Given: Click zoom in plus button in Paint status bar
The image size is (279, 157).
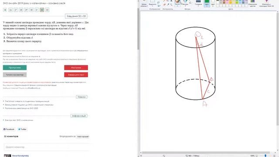Looking at the screenshot, I should pos(275,156).
